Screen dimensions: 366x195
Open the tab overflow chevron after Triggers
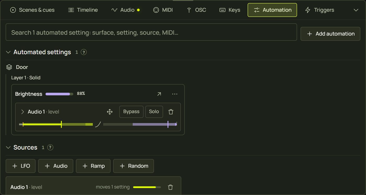pos(356,10)
